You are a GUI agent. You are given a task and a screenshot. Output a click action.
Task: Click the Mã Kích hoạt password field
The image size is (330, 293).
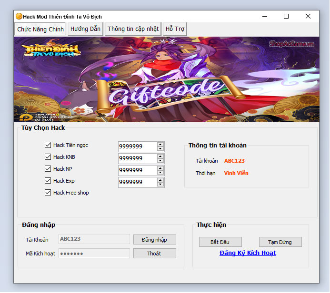pos(94,254)
